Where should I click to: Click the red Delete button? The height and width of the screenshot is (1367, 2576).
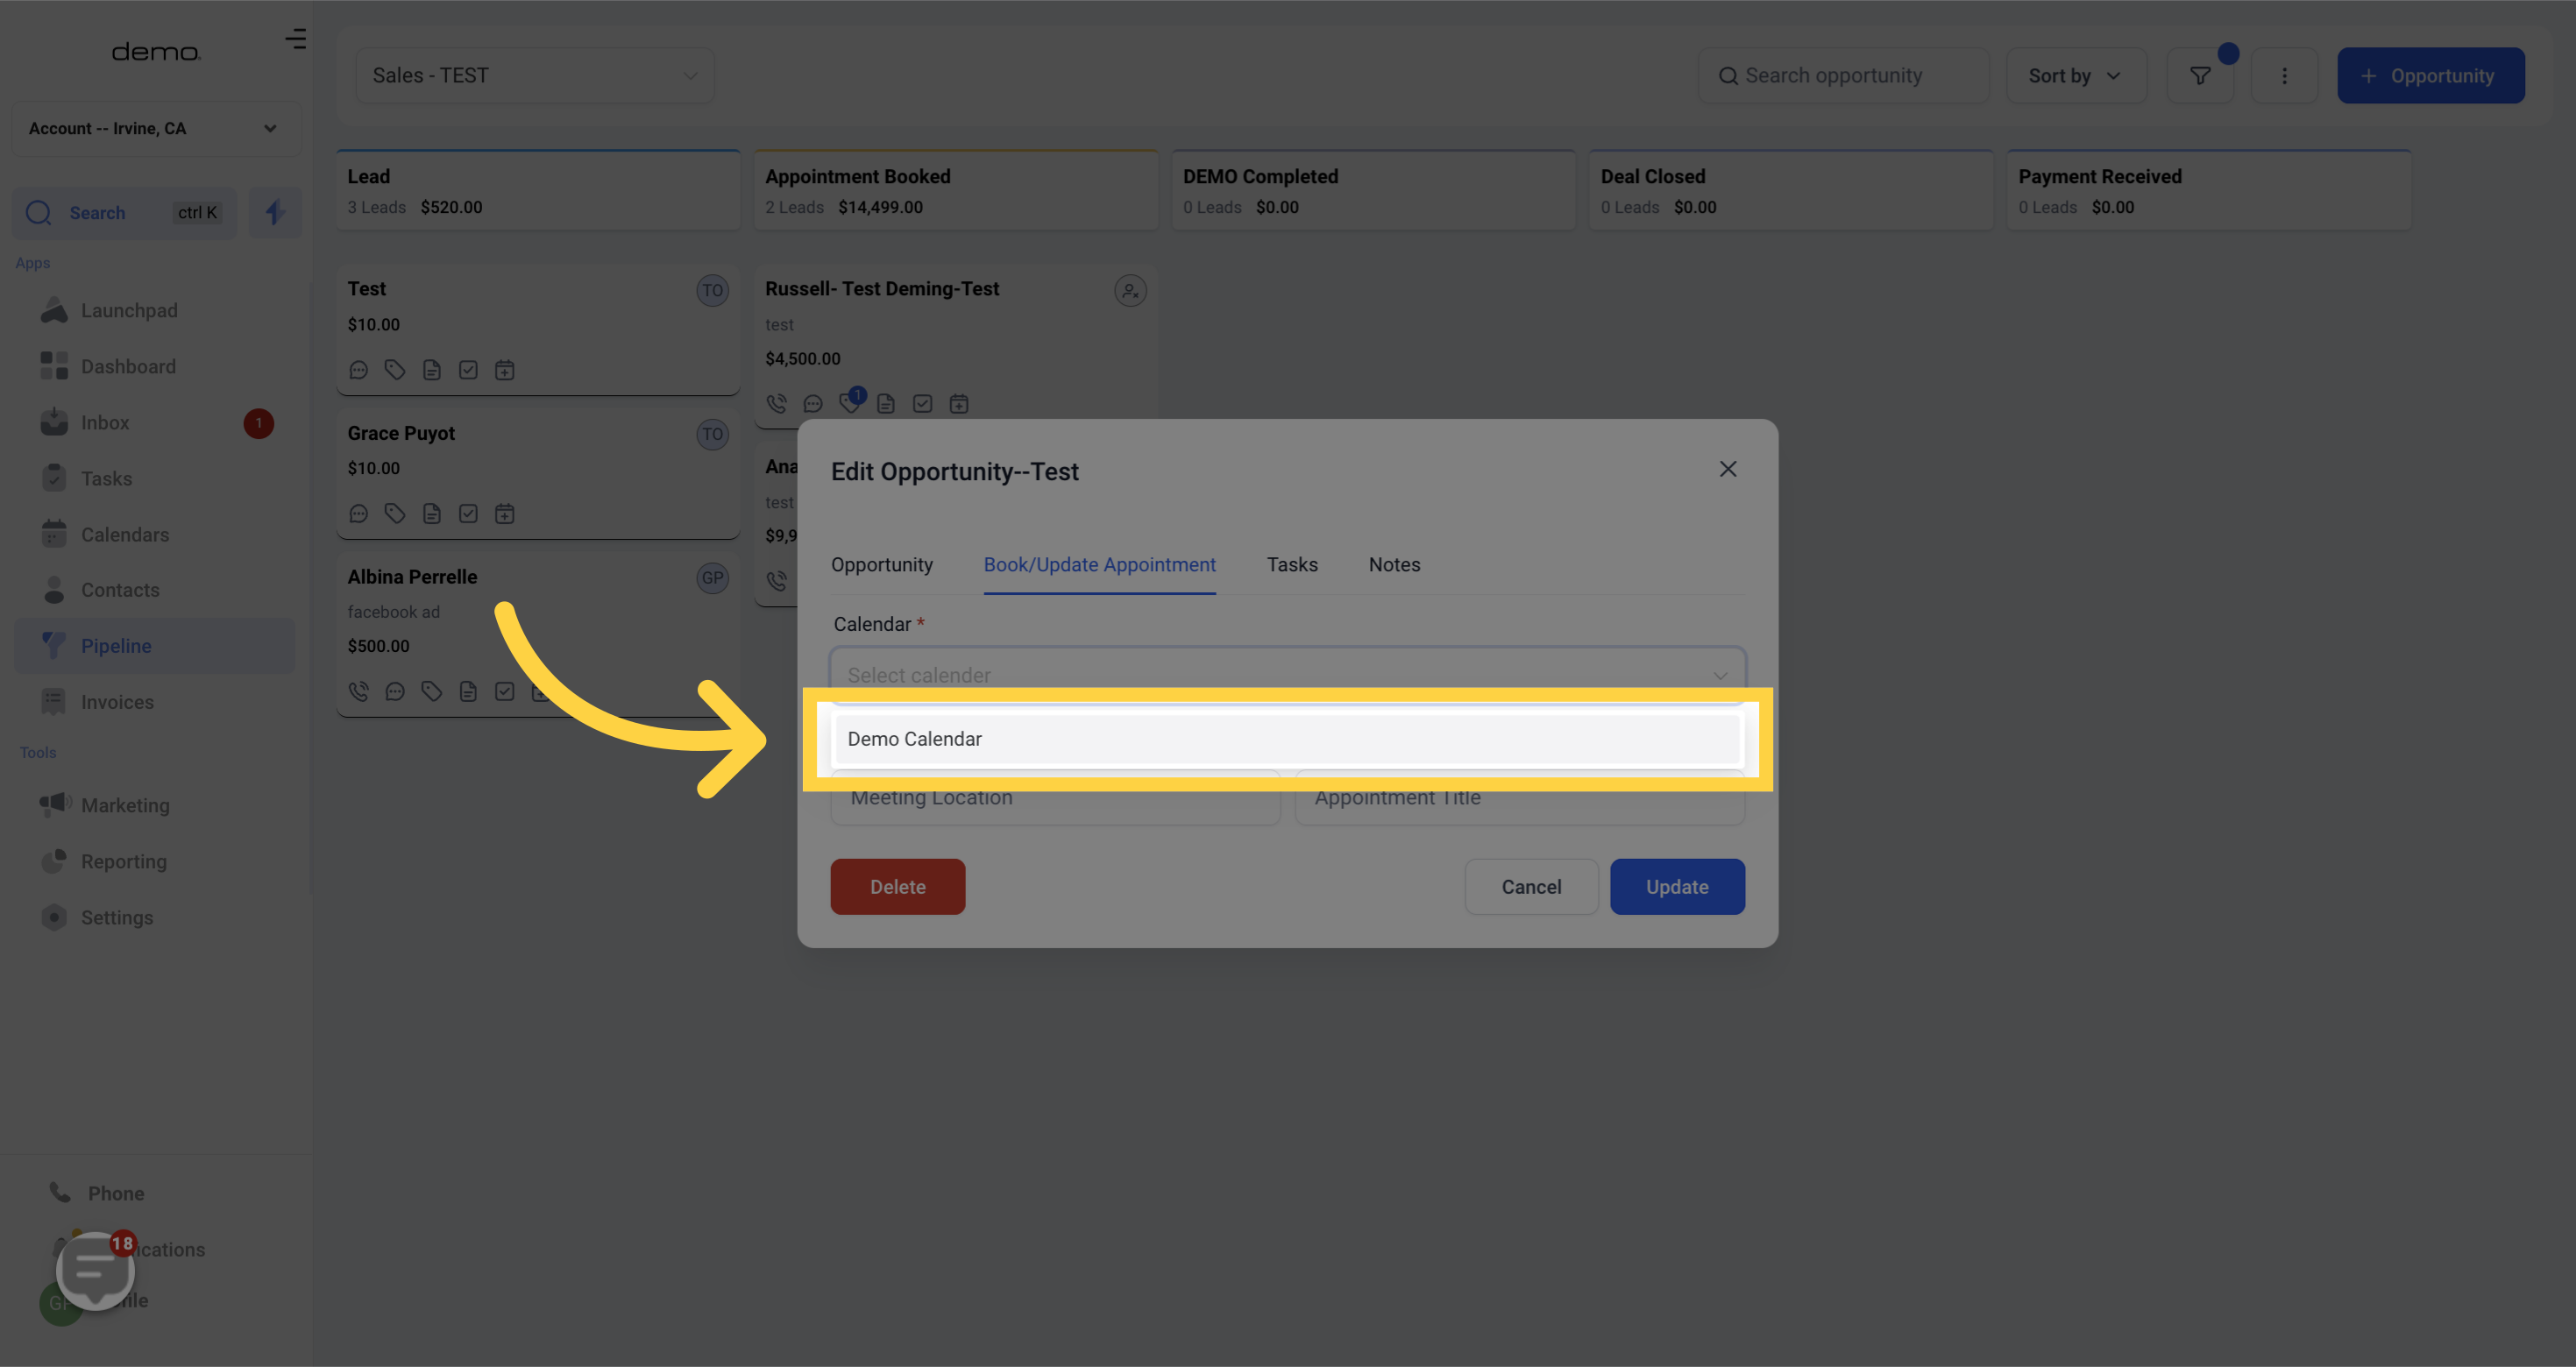coord(897,887)
